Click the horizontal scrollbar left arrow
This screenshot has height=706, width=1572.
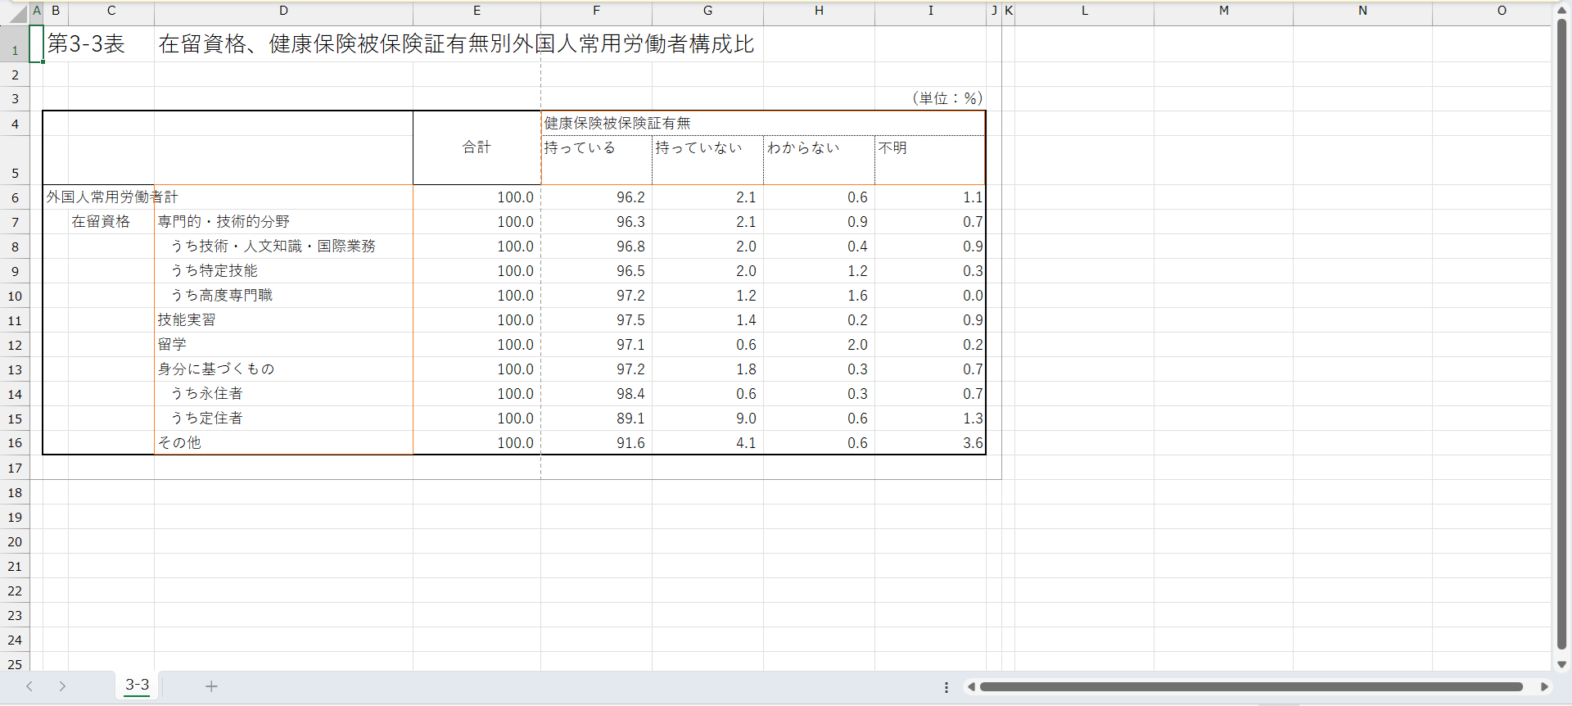[x=971, y=687]
